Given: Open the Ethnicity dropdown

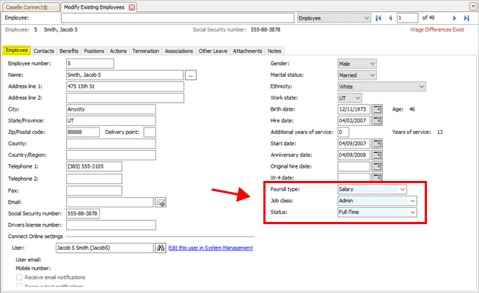Looking at the screenshot, I should 420,86.
